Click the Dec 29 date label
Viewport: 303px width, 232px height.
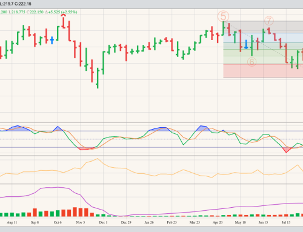pyautogui.click(x=126, y=222)
